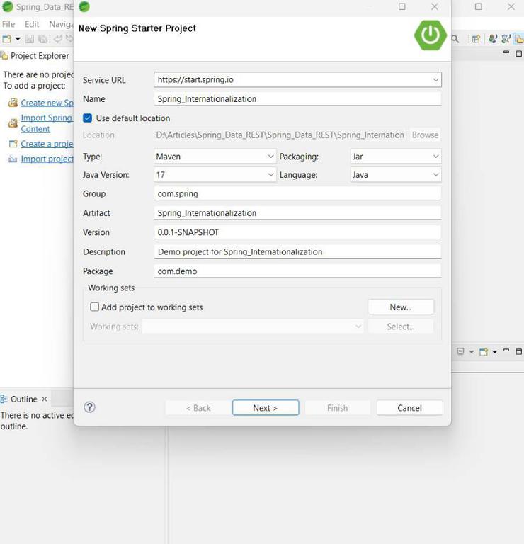Open the Navigate menu
The width and height of the screenshot is (524, 544).
pos(61,24)
